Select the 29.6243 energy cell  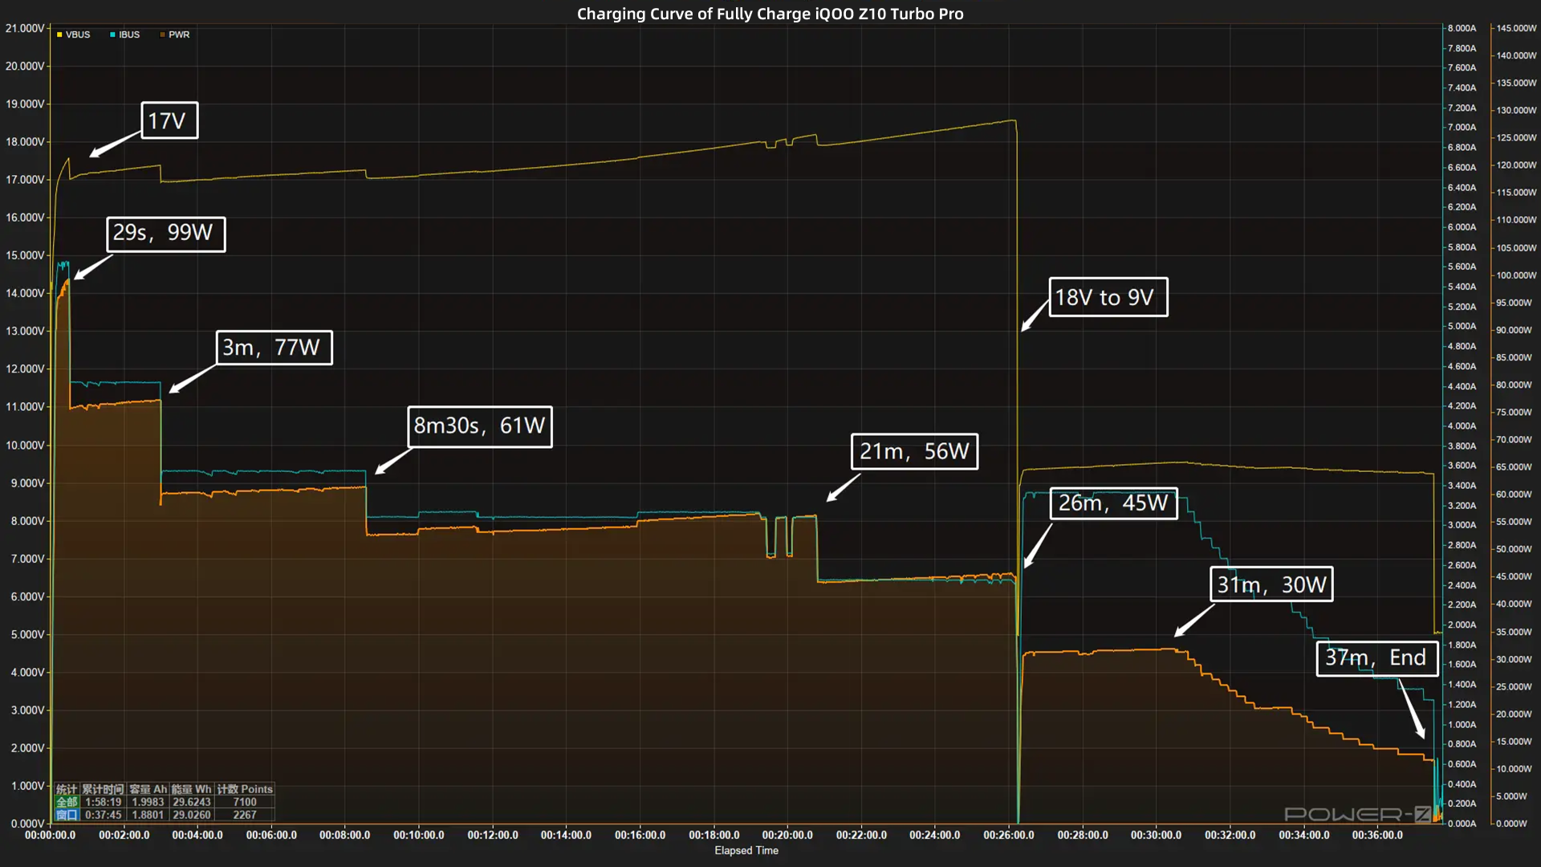(x=192, y=802)
